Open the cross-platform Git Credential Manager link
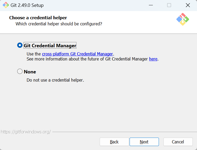The height and width of the screenshot is (150, 197). click(77, 54)
